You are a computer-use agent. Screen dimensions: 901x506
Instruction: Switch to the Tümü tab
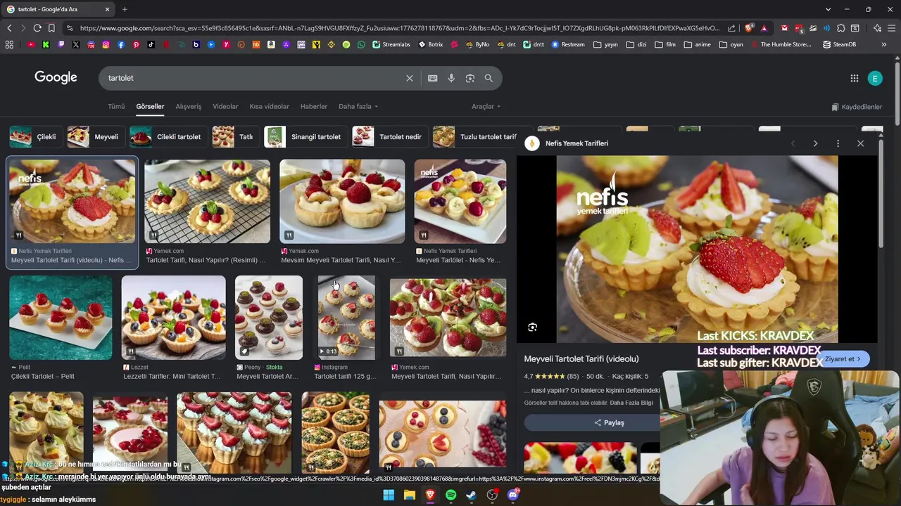[116, 106]
